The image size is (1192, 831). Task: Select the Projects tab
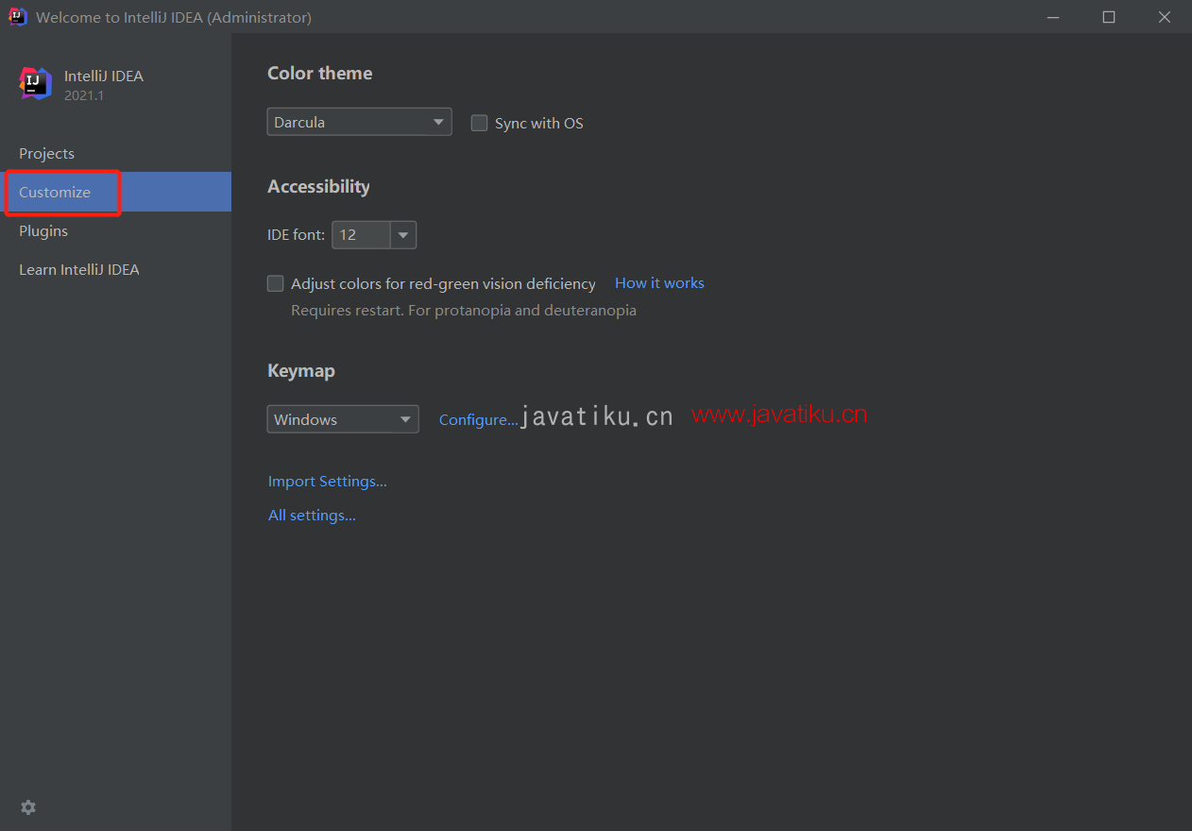(x=115, y=153)
